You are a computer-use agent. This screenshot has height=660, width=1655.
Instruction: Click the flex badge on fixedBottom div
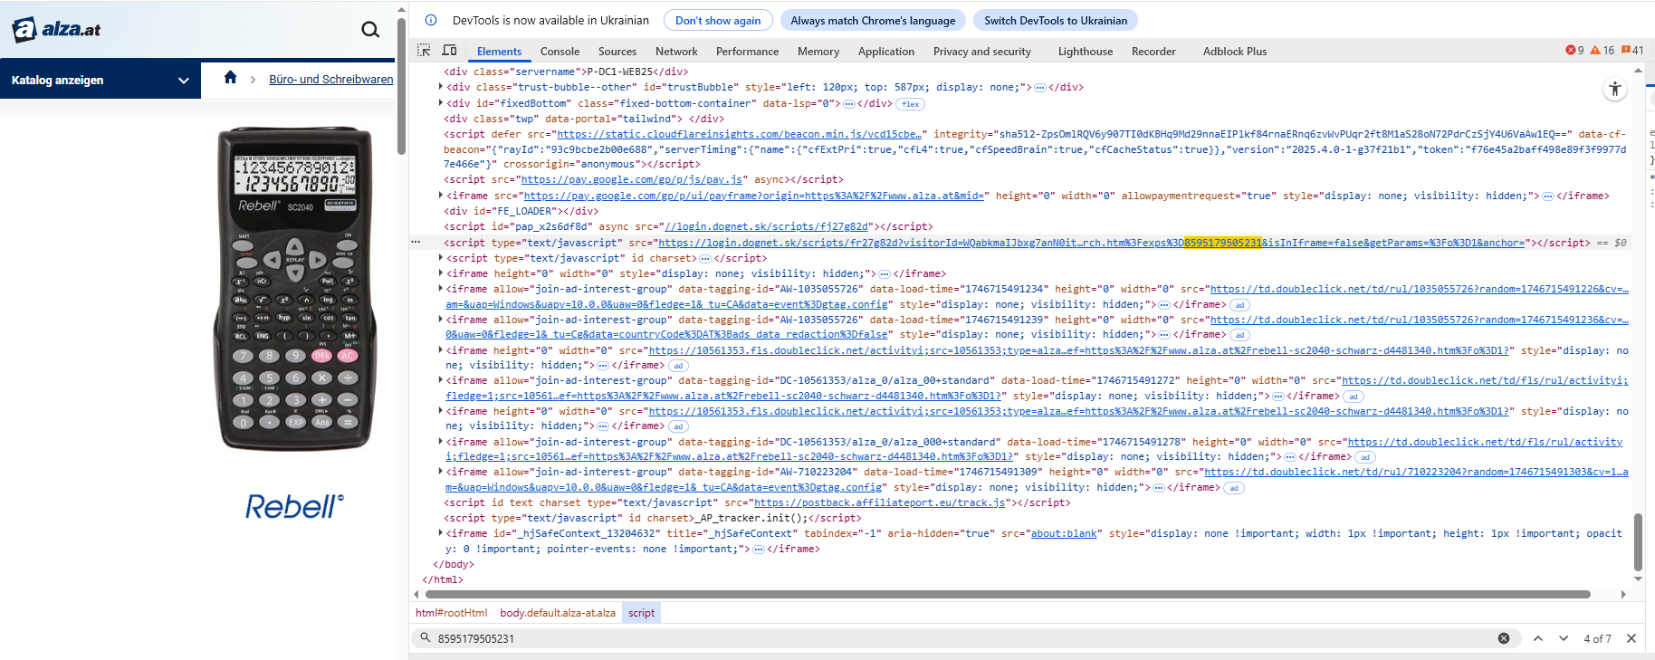pyautogui.click(x=911, y=104)
